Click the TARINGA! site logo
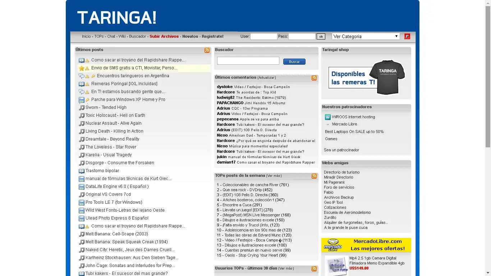This screenshot has height=276, width=491. [117, 18]
